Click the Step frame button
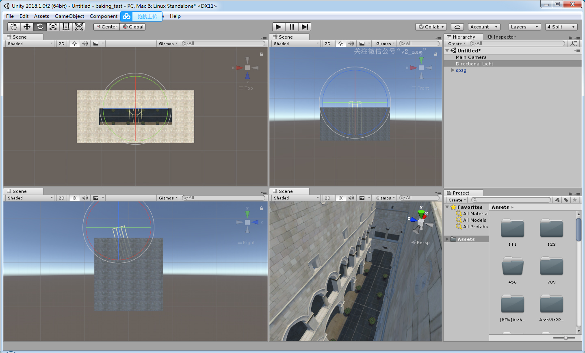 [305, 27]
